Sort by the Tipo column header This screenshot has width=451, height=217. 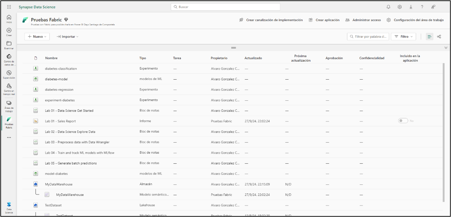(x=143, y=58)
